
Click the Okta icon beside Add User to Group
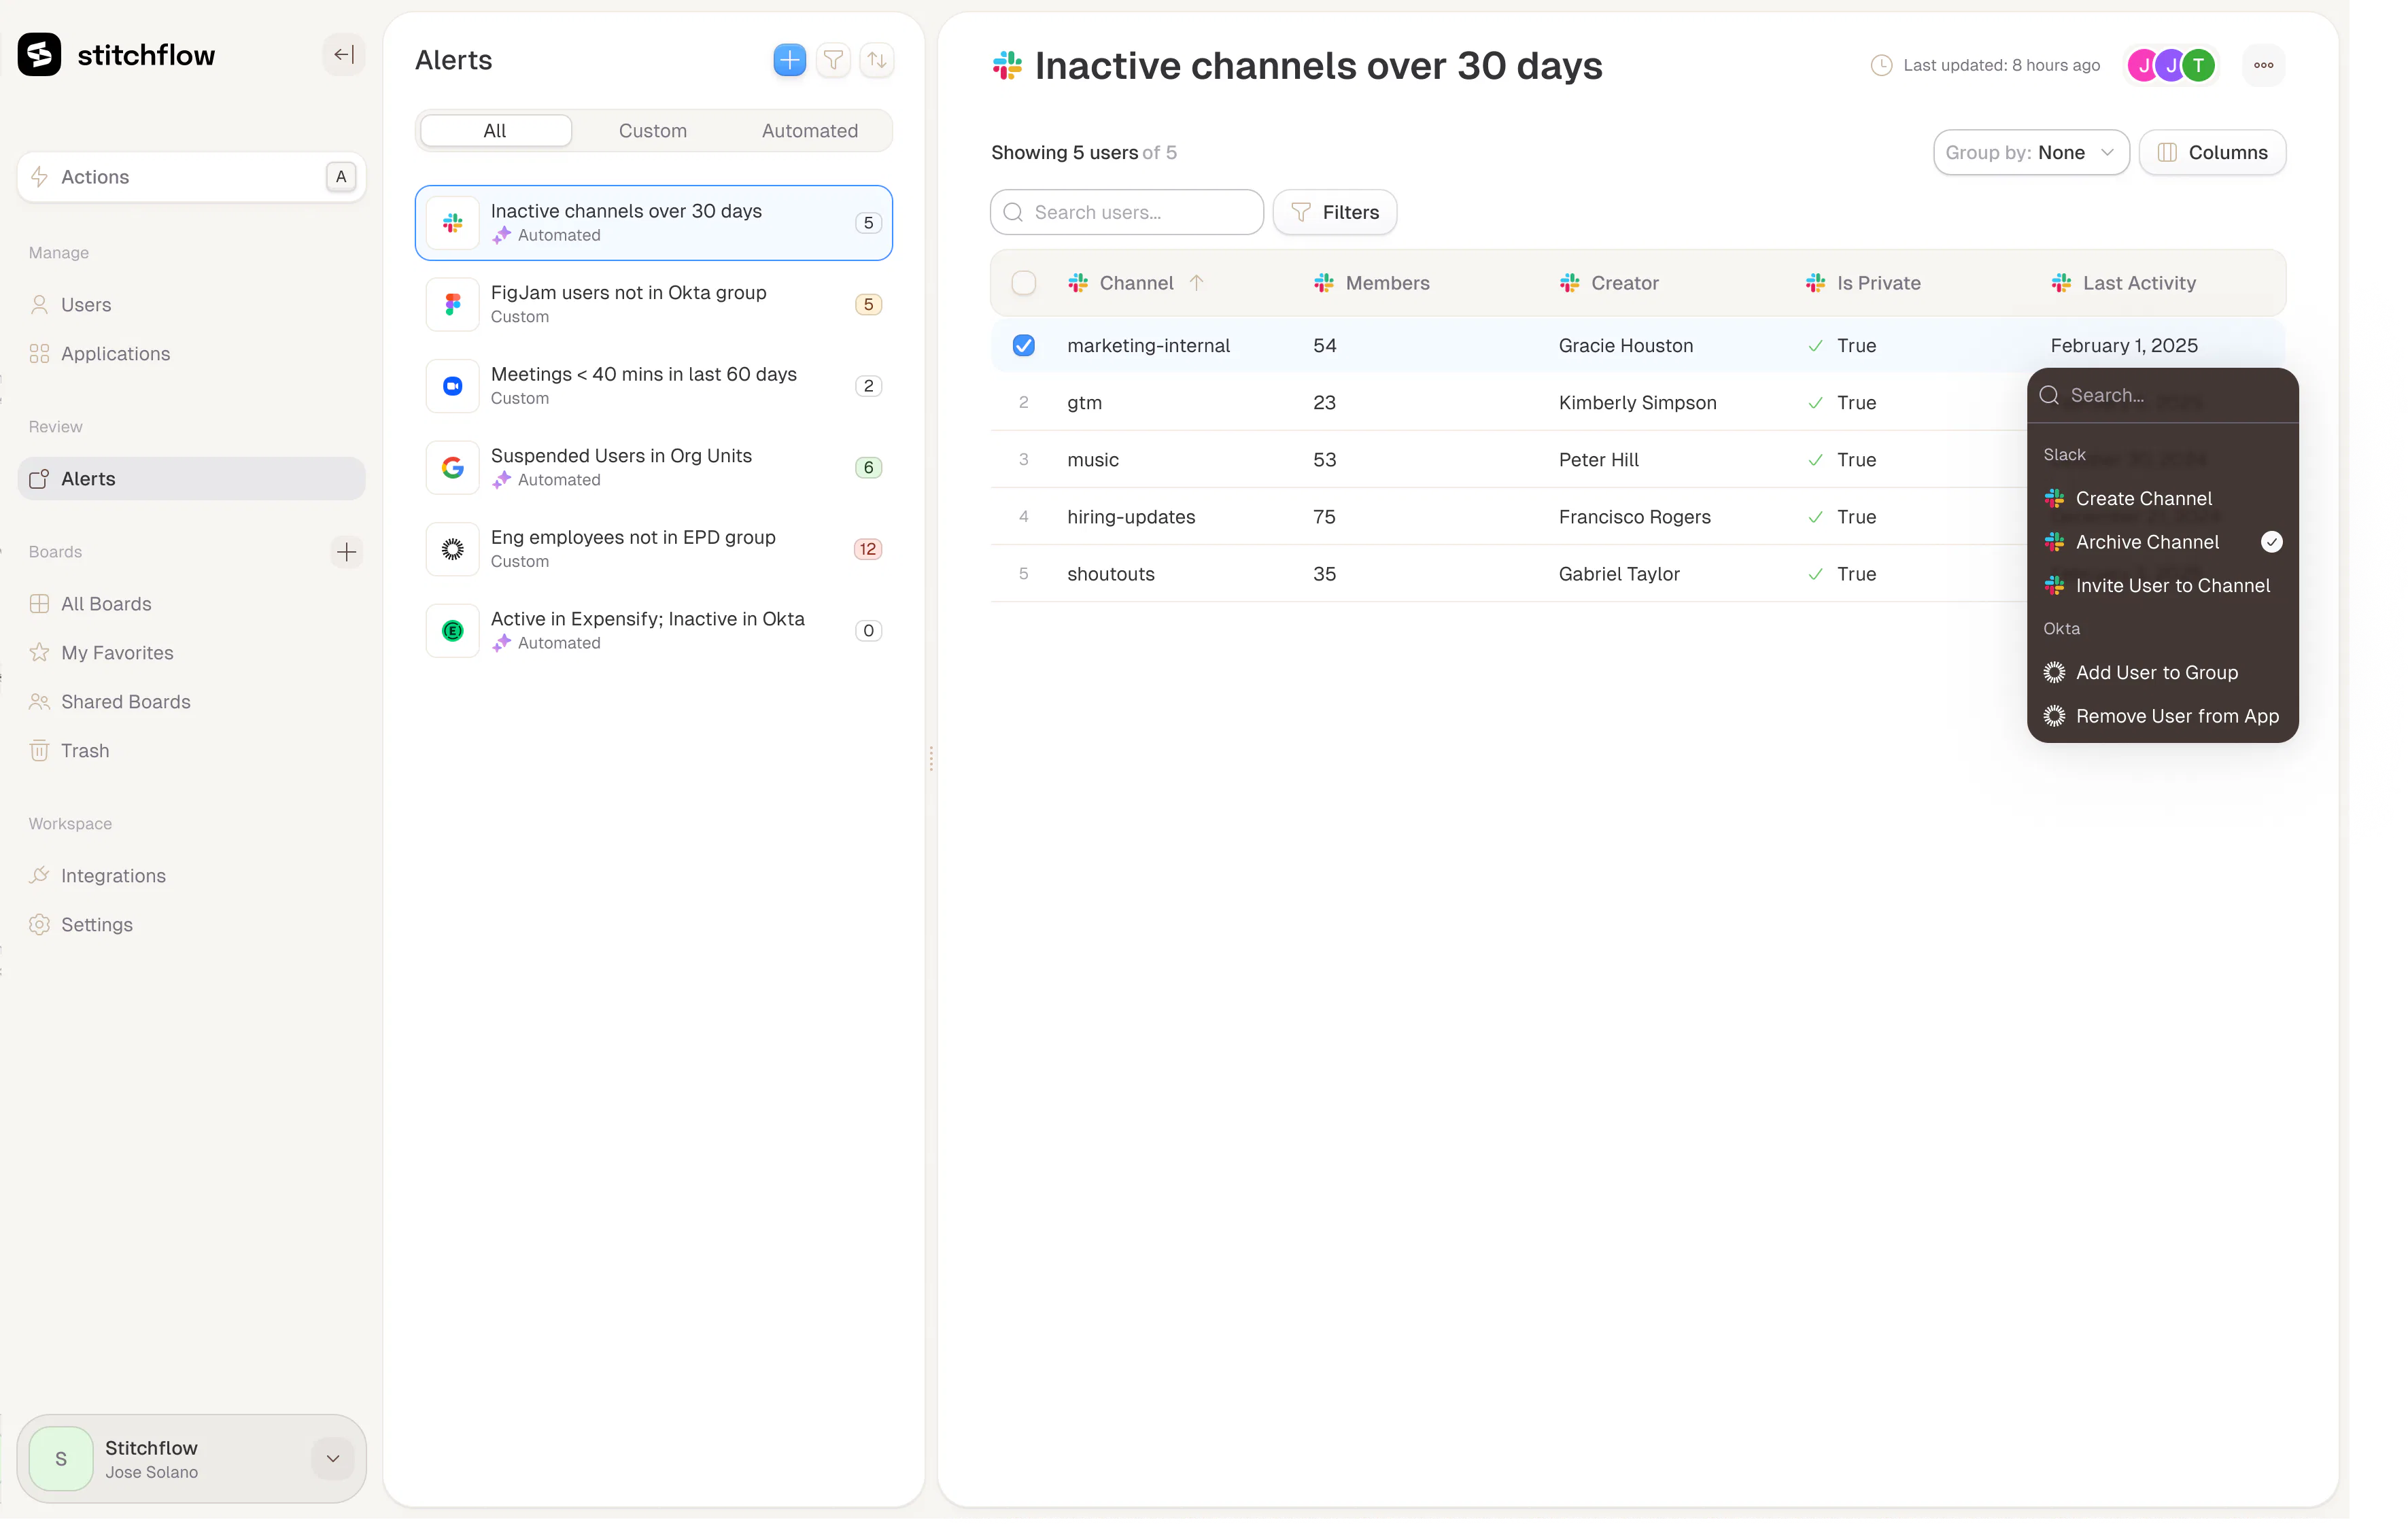point(2055,673)
